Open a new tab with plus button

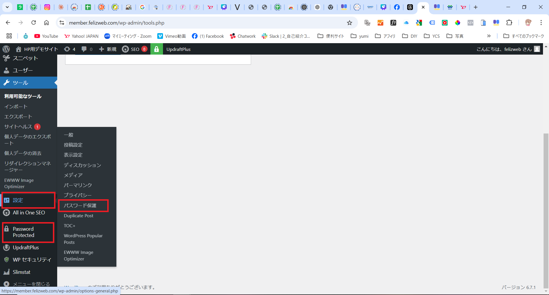tap(476, 7)
